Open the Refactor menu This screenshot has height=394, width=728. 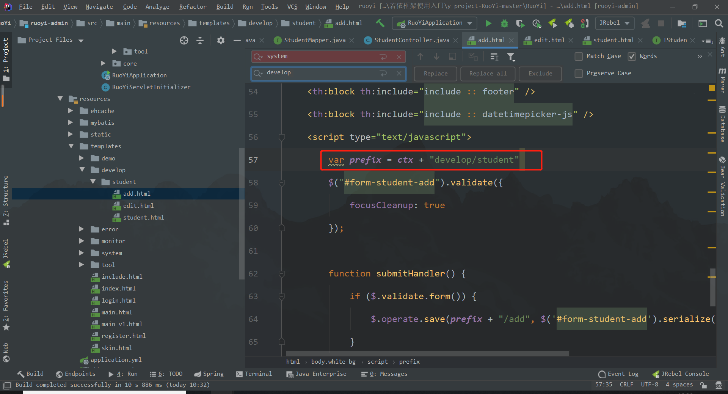click(x=193, y=7)
